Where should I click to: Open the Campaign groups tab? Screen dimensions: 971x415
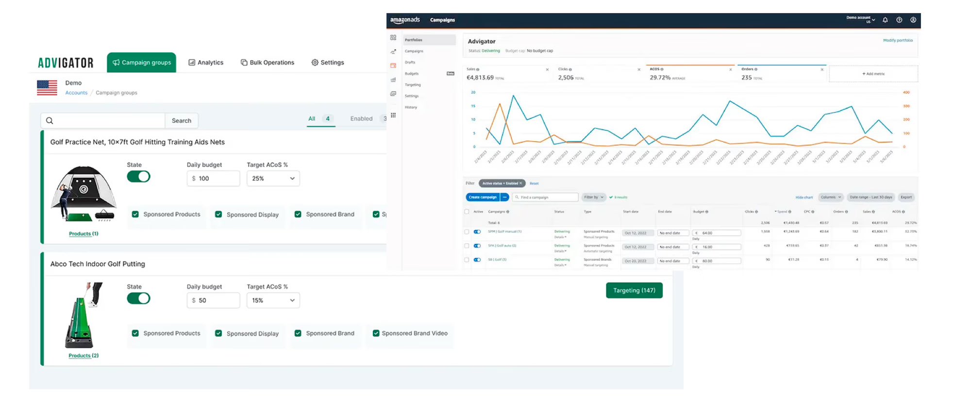tap(141, 63)
